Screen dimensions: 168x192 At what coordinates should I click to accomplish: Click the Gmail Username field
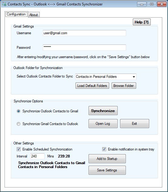[84, 33]
